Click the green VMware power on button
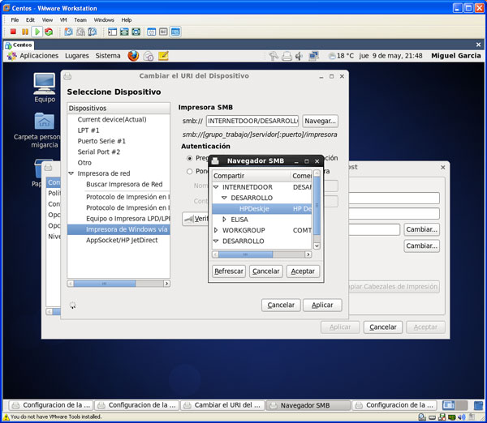487x423 pixels. click(x=37, y=32)
